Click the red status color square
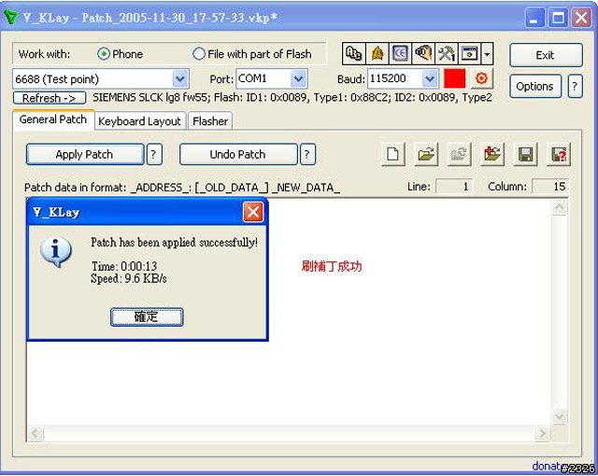Screen dimensions: 598x476 coord(455,78)
